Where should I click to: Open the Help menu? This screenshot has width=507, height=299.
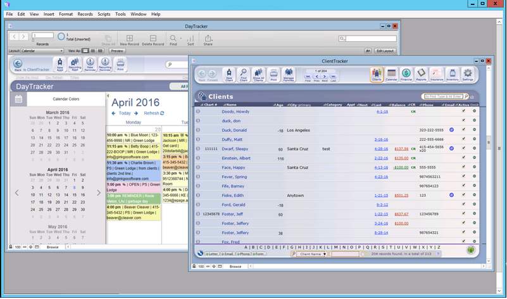point(156,14)
